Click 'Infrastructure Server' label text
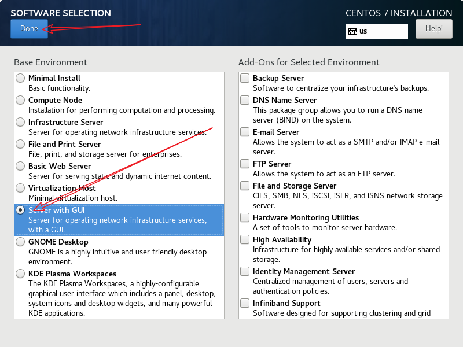 (x=65, y=122)
